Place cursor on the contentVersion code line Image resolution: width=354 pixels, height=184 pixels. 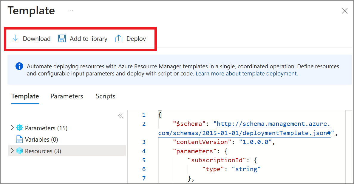click(x=224, y=142)
